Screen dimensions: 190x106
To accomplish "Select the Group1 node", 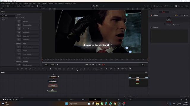I will pyautogui.click(x=53, y=86).
